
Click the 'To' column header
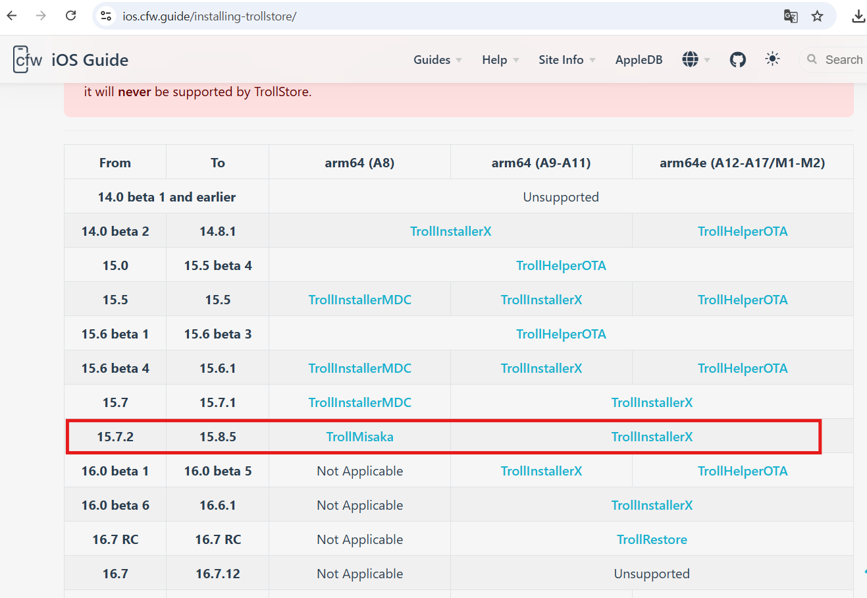pos(218,163)
